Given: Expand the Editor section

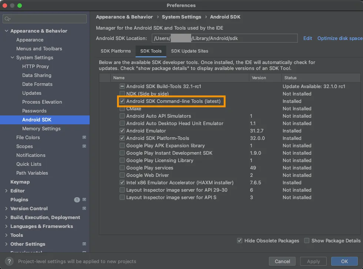Looking at the screenshot, I should pyautogui.click(x=7, y=191).
